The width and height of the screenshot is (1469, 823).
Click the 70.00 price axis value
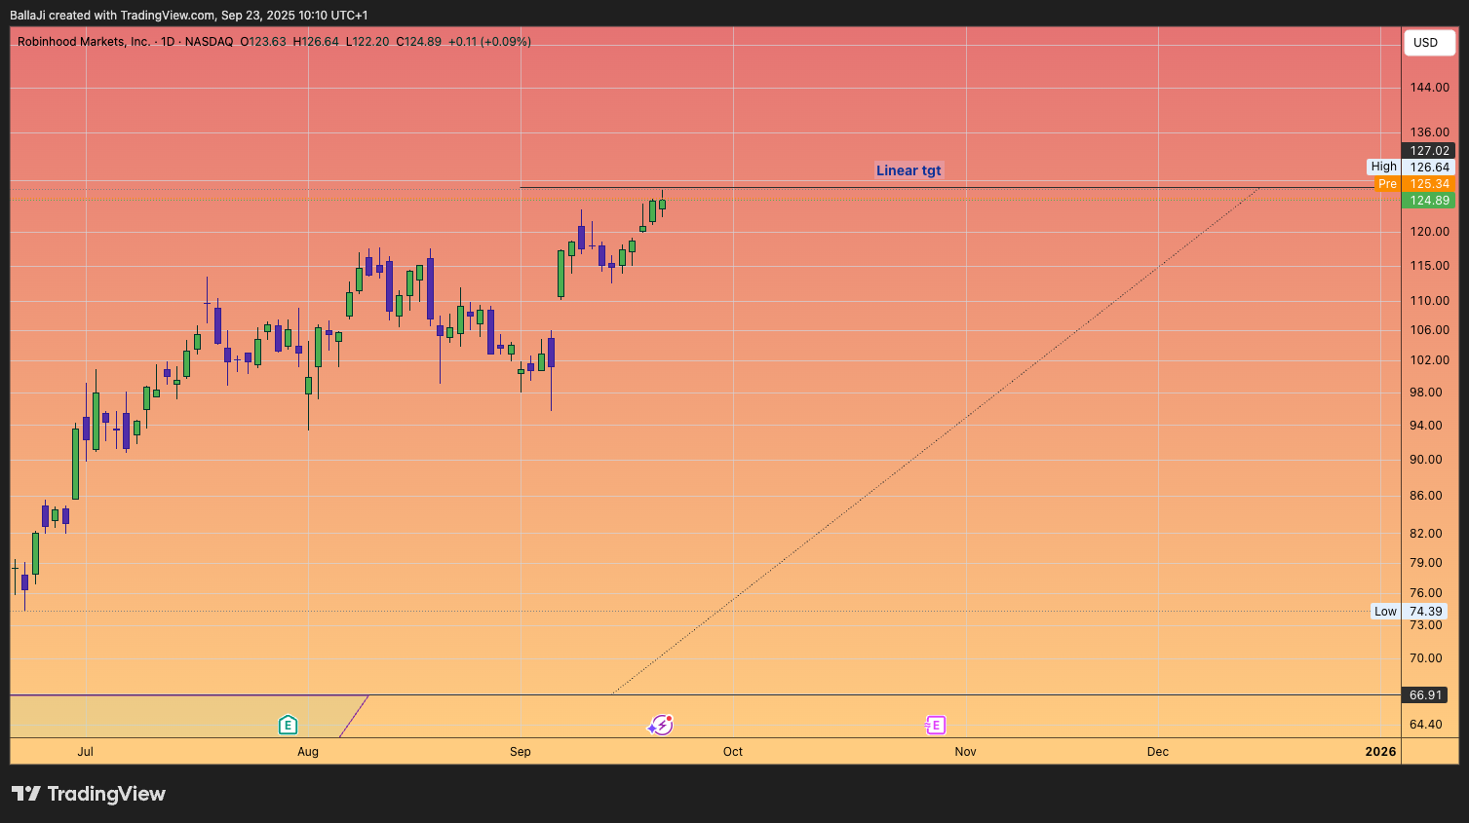pyautogui.click(x=1426, y=658)
